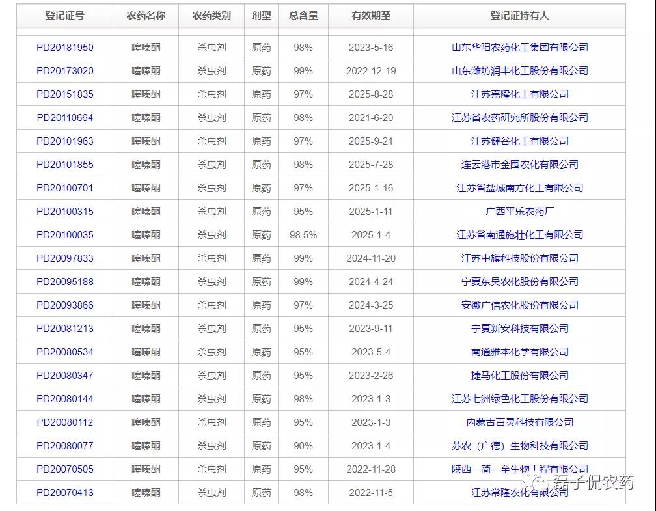Click the 登记证持有人 column header
Image resolution: width=656 pixels, height=511 pixels.
519,16
